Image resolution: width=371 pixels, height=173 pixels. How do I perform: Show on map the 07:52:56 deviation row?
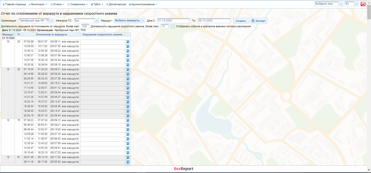(x=128, y=42)
